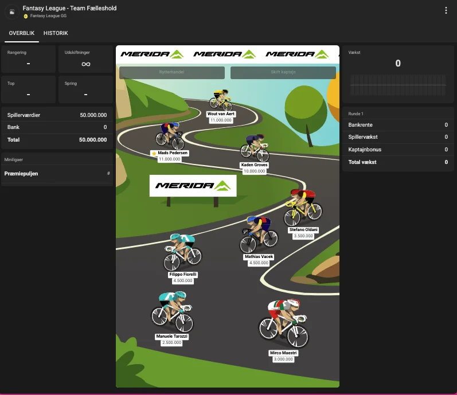Click the yellow Fantasy League GG coin icon
This screenshot has width=457, height=395.
click(x=26, y=16)
